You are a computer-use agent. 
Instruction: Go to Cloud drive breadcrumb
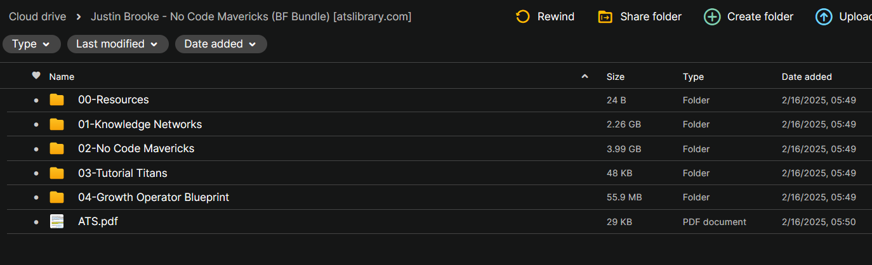[37, 16]
